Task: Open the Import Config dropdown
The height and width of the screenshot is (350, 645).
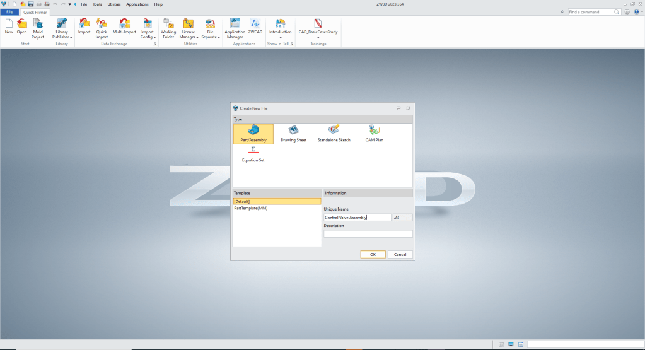Action: click(x=148, y=37)
